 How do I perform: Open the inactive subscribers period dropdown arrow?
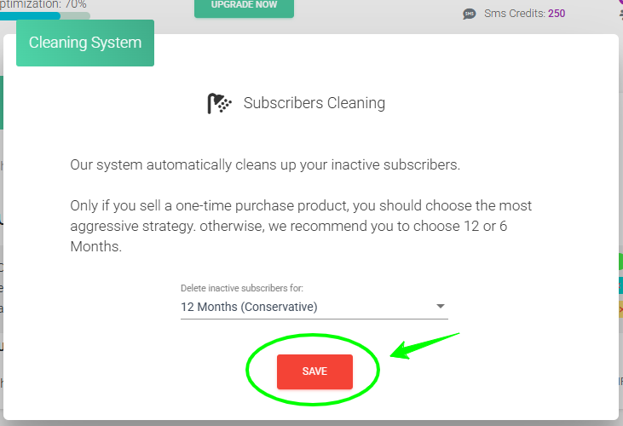tap(441, 307)
